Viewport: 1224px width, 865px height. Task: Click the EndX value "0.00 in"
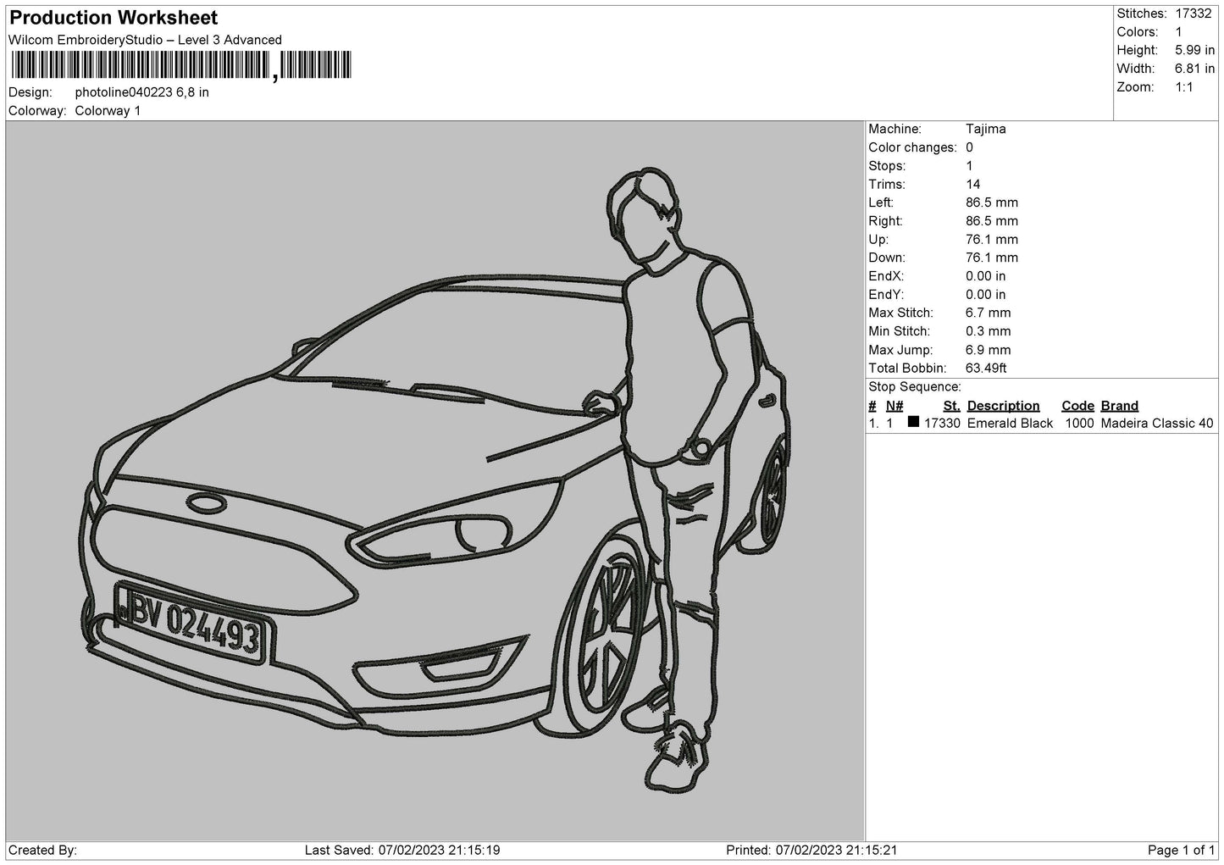click(x=986, y=276)
